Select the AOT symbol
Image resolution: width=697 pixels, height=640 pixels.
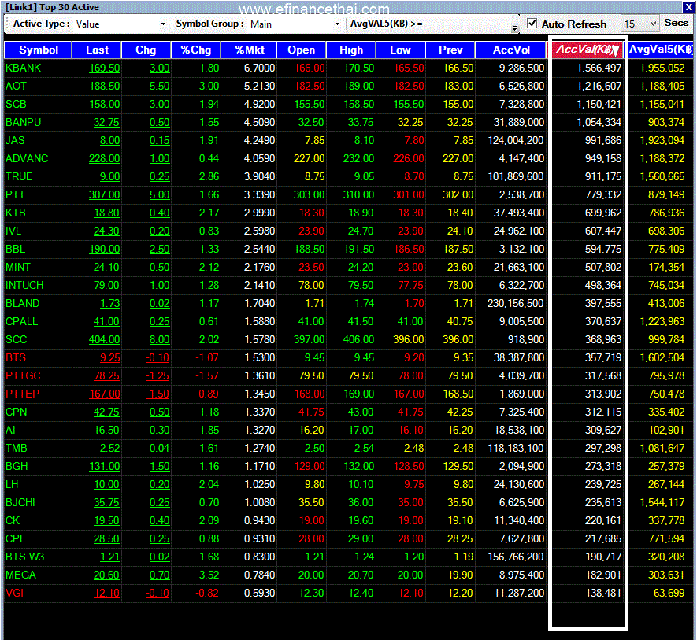(x=16, y=87)
